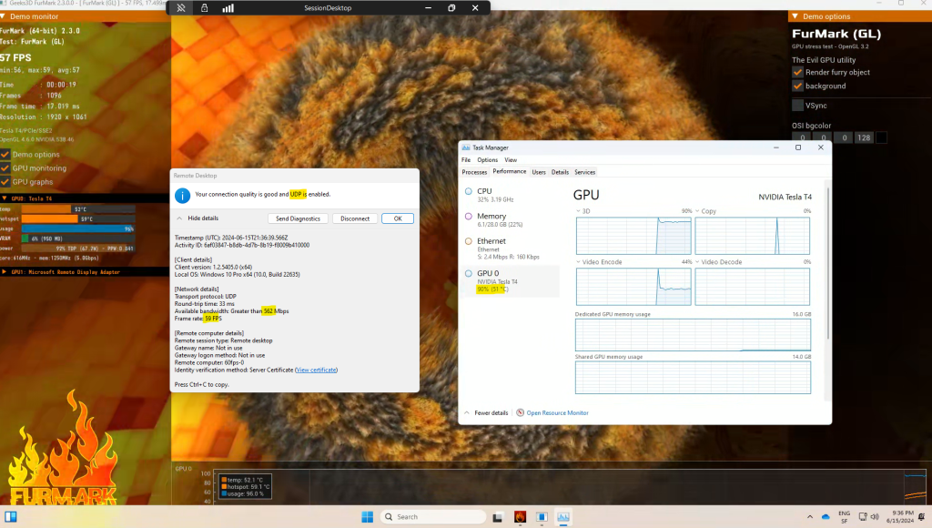Collapse the GPU0: Tesla T4 section
Viewport: 932px width, 528px height.
tap(5, 198)
